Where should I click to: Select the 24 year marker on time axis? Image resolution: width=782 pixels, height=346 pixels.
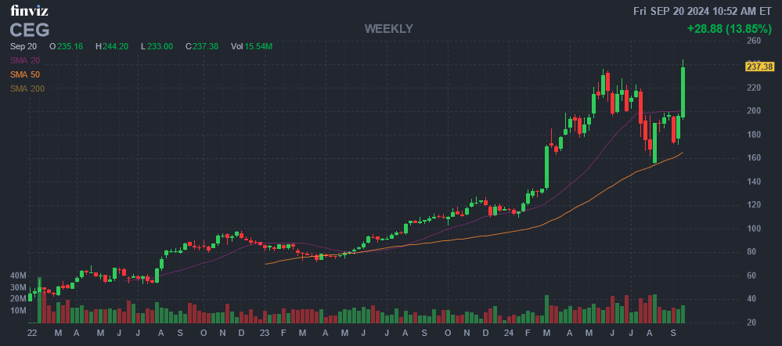pos(507,333)
